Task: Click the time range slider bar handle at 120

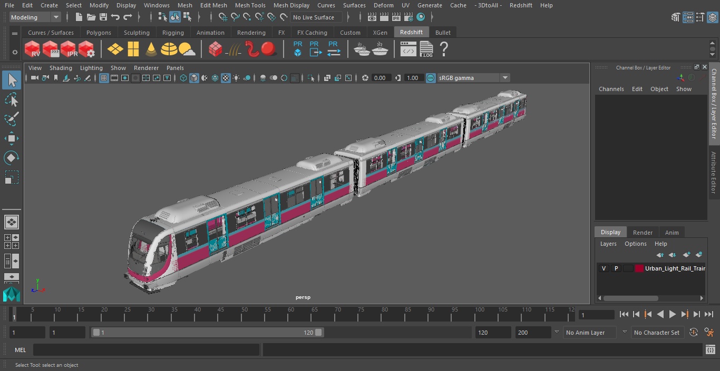Action: [318, 333]
